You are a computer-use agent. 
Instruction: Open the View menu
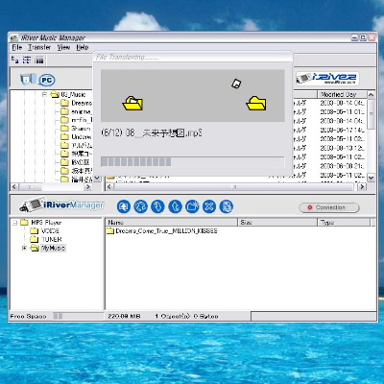click(x=63, y=47)
